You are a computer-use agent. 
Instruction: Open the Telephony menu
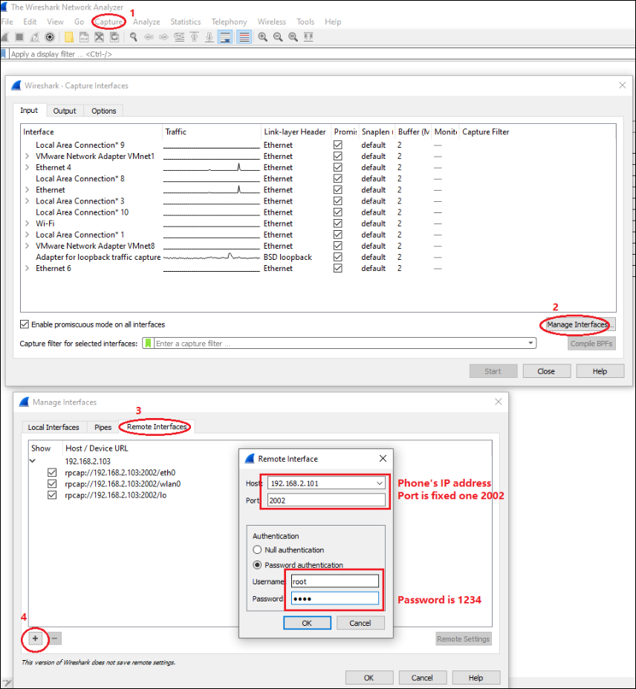[x=229, y=22]
